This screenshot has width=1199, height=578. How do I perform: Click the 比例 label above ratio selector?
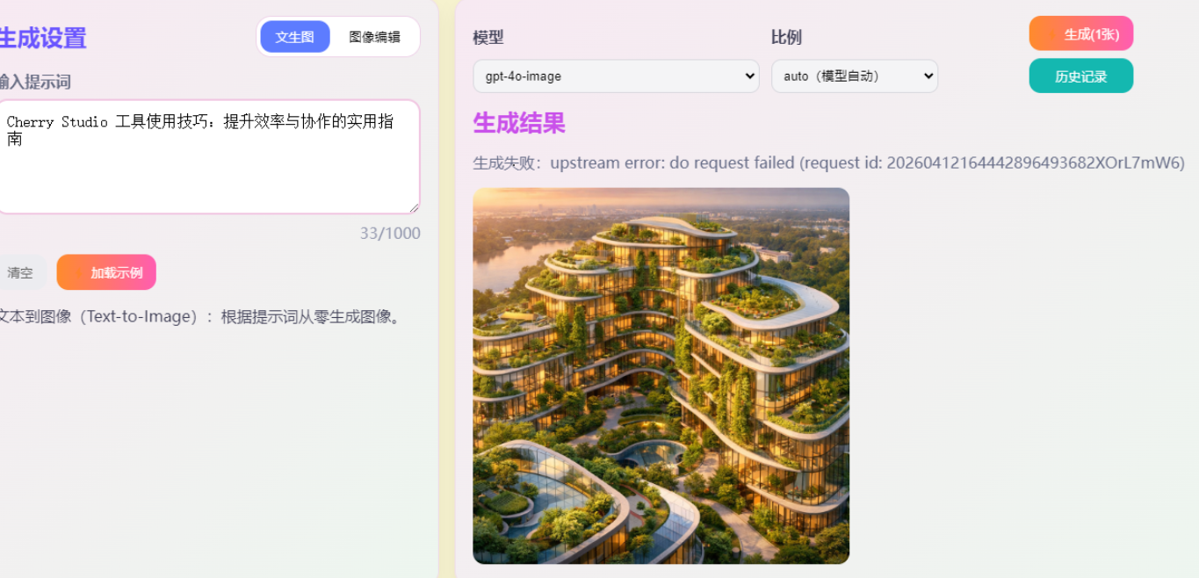pyautogui.click(x=786, y=37)
